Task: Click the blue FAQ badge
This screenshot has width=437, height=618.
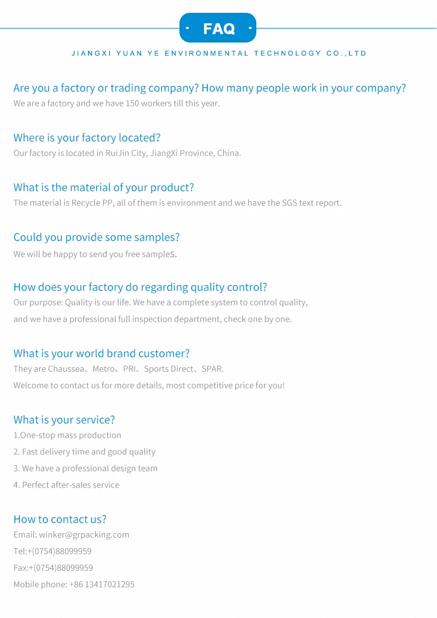Action: [218, 28]
